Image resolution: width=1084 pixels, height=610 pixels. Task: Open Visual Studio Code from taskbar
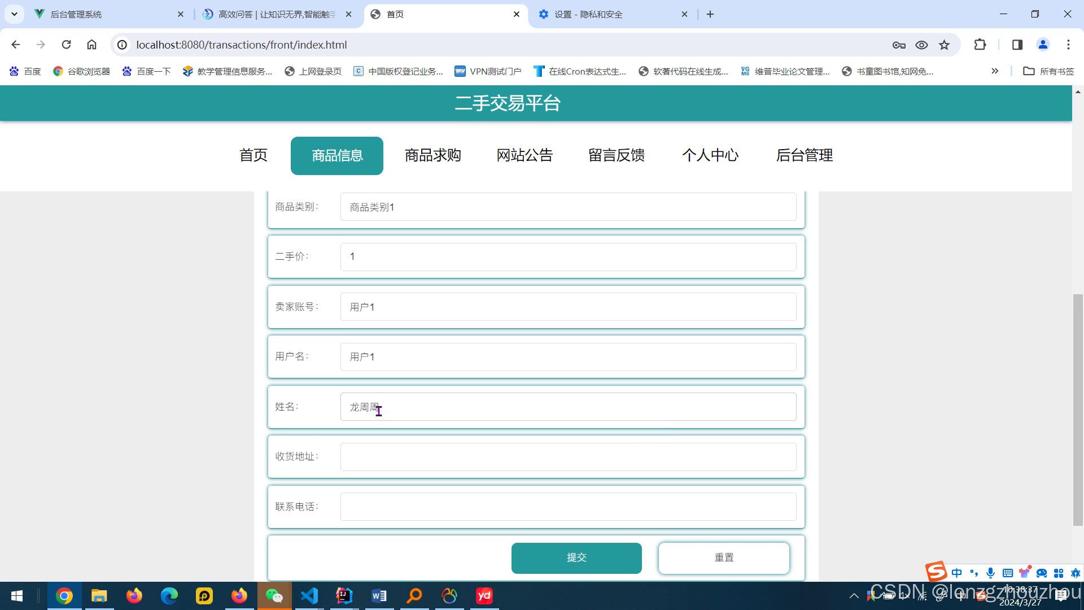[309, 596]
